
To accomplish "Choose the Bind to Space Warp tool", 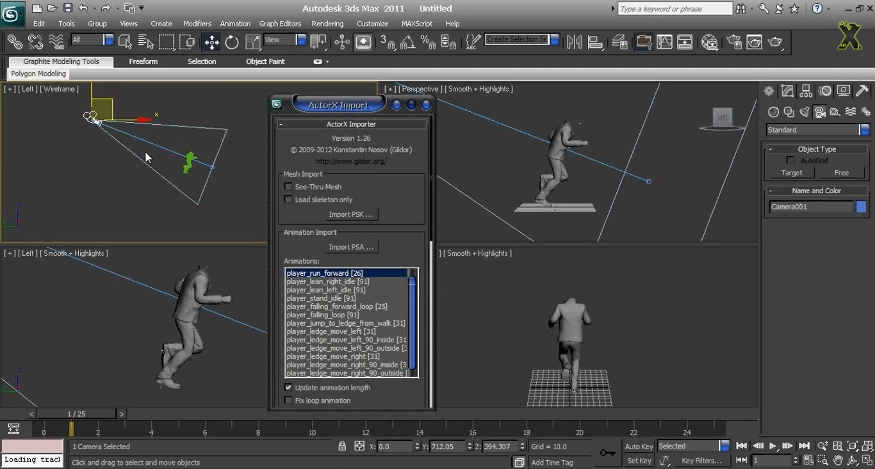I will coord(56,42).
